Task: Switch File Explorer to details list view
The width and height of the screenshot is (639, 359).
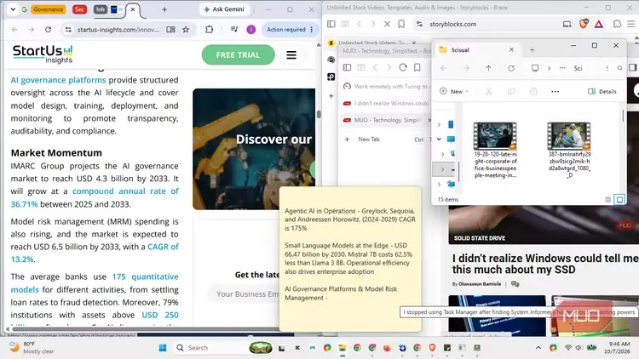Action: click(x=608, y=199)
